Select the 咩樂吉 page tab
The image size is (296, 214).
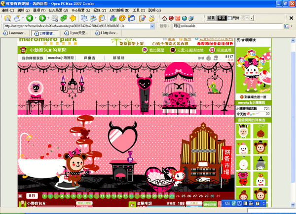click(89, 58)
